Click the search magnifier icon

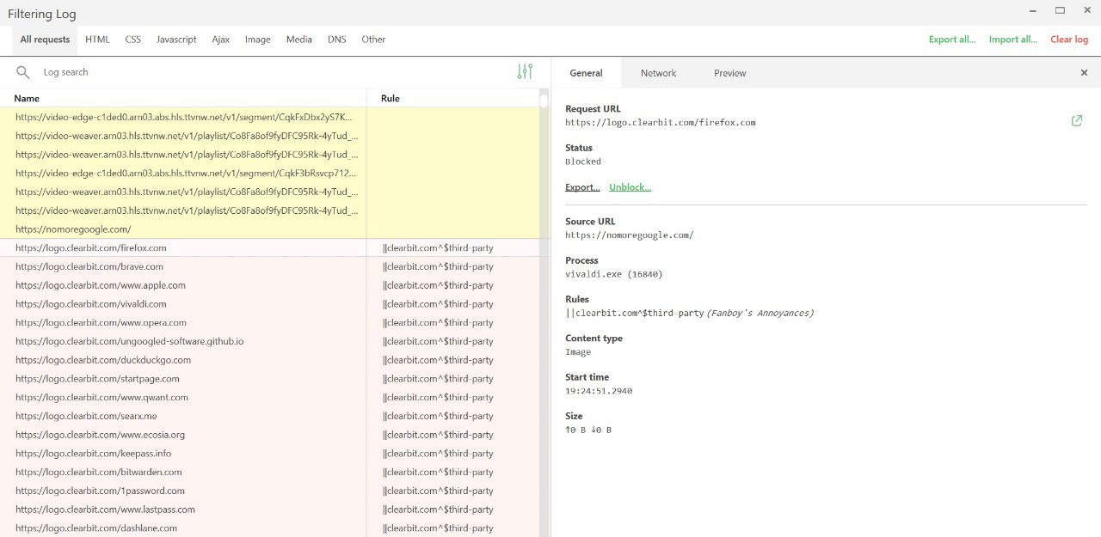[23, 72]
